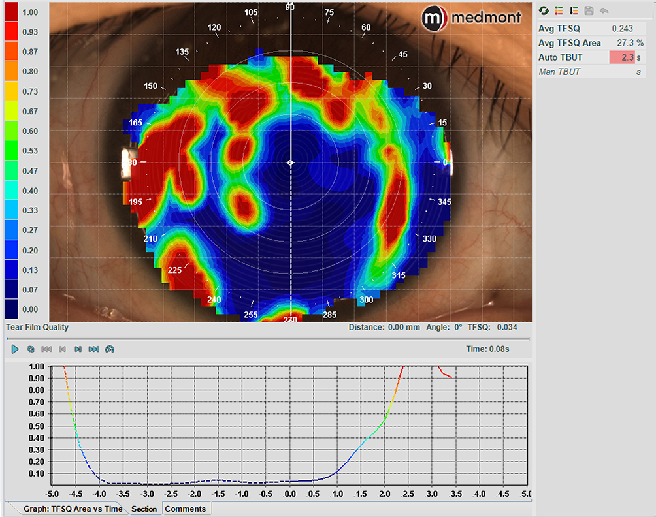Click the TFSQ: 0.034 status readout
Image resolution: width=656 pixels, height=517 pixels.
(x=492, y=327)
